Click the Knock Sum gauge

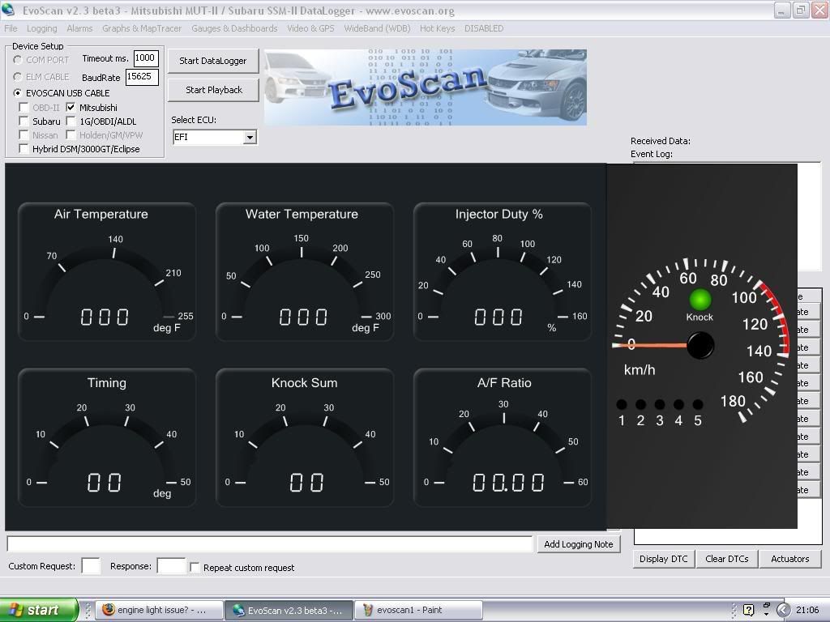coord(305,437)
